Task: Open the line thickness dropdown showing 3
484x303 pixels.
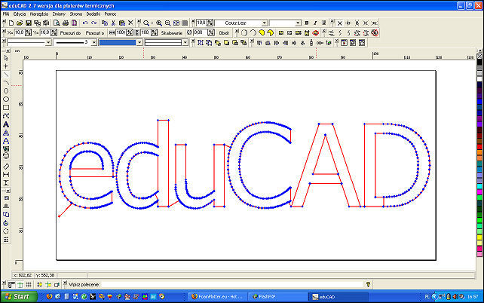Action: pyautogui.click(x=93, y=42)
